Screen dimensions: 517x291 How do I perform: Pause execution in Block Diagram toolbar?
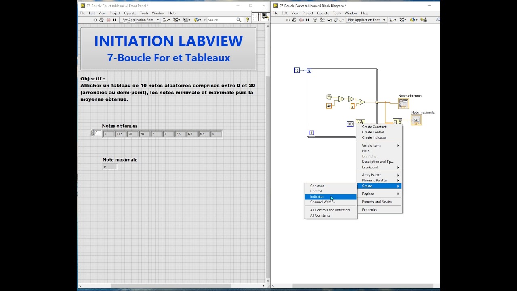pos(307,20)
